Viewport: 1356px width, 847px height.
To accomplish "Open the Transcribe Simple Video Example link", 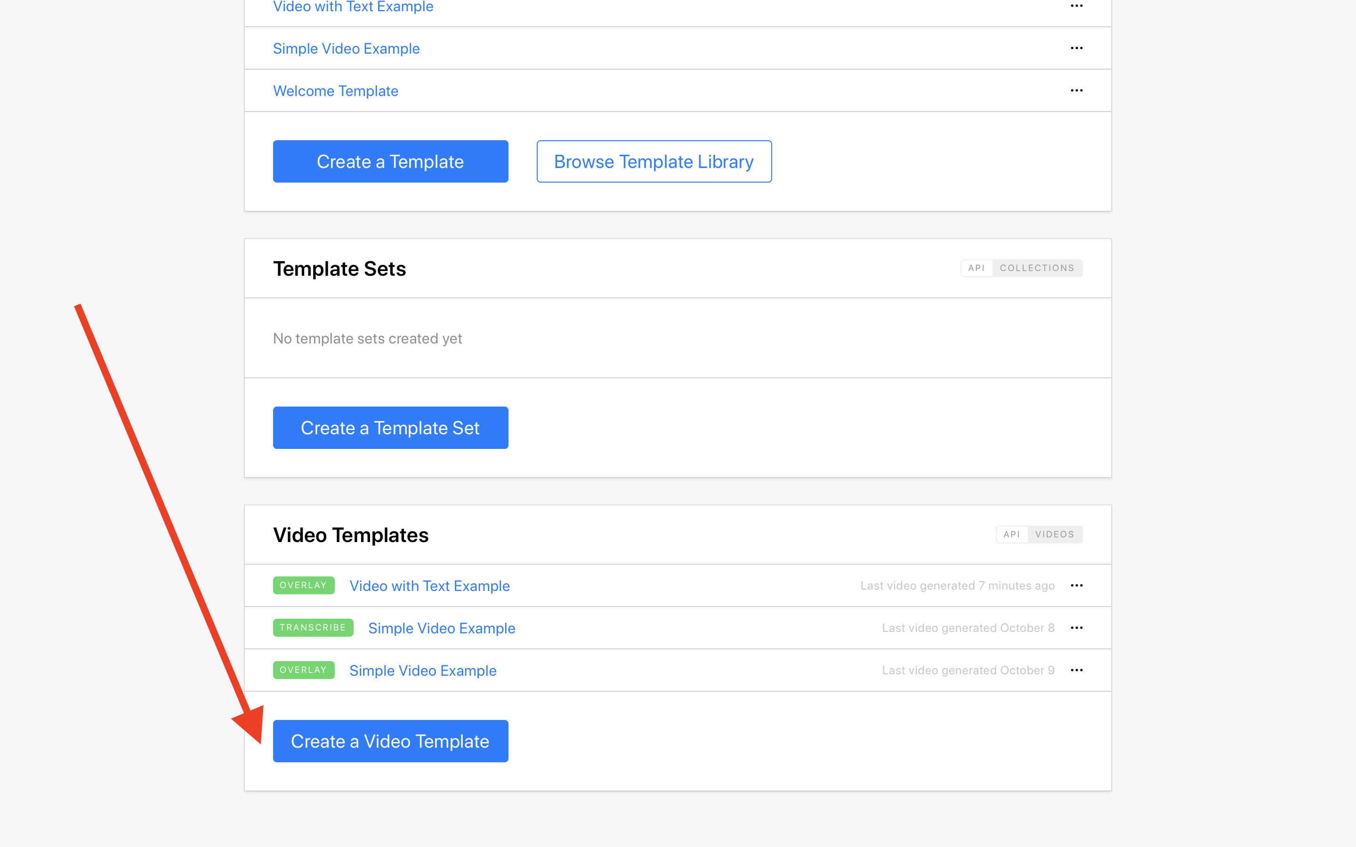I will (x=442, y=628).
